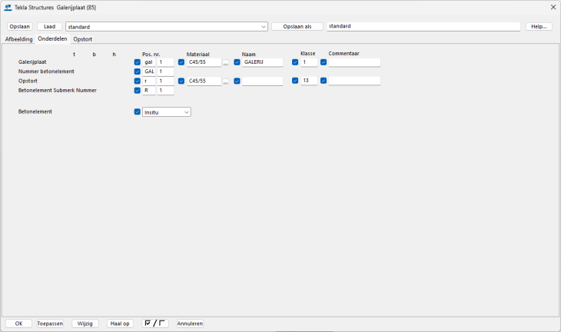Switch to the Afbeelding tab
The width and height of the screenshot is (561, 332).
pyautogui.click(x=18, y=38)
